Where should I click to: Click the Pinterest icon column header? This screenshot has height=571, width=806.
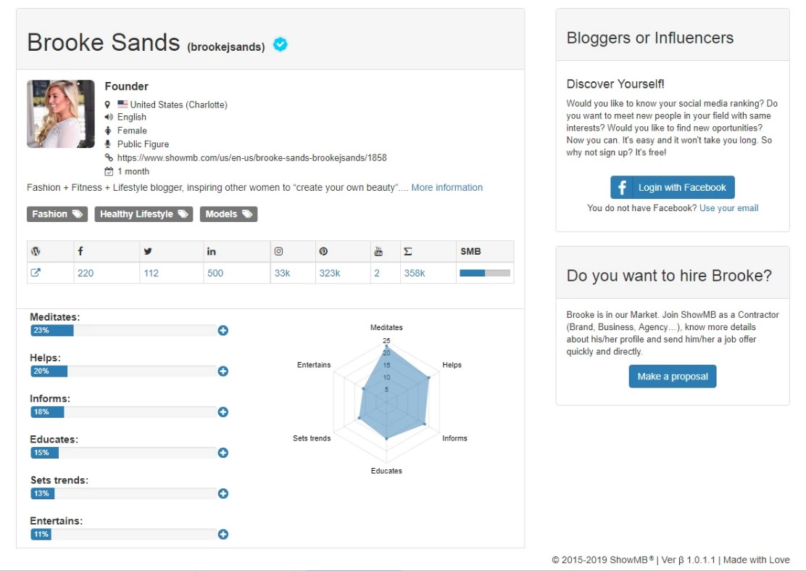(323, 251)
